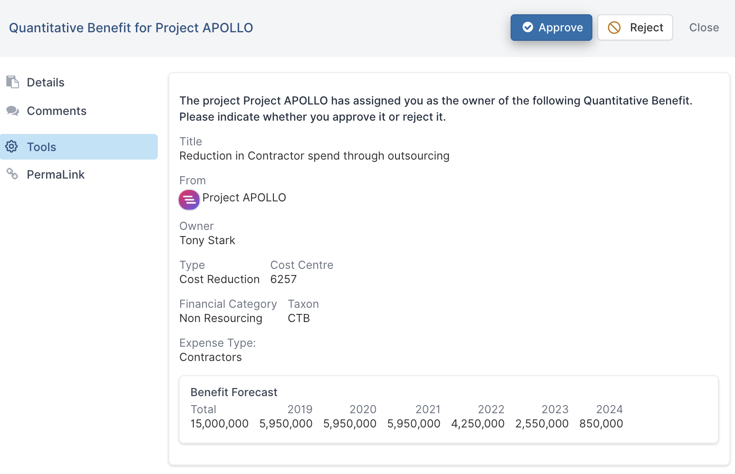Click the 2024 forecast value 850,000
This screenshot has width=735, height=474.
[601, 424]
